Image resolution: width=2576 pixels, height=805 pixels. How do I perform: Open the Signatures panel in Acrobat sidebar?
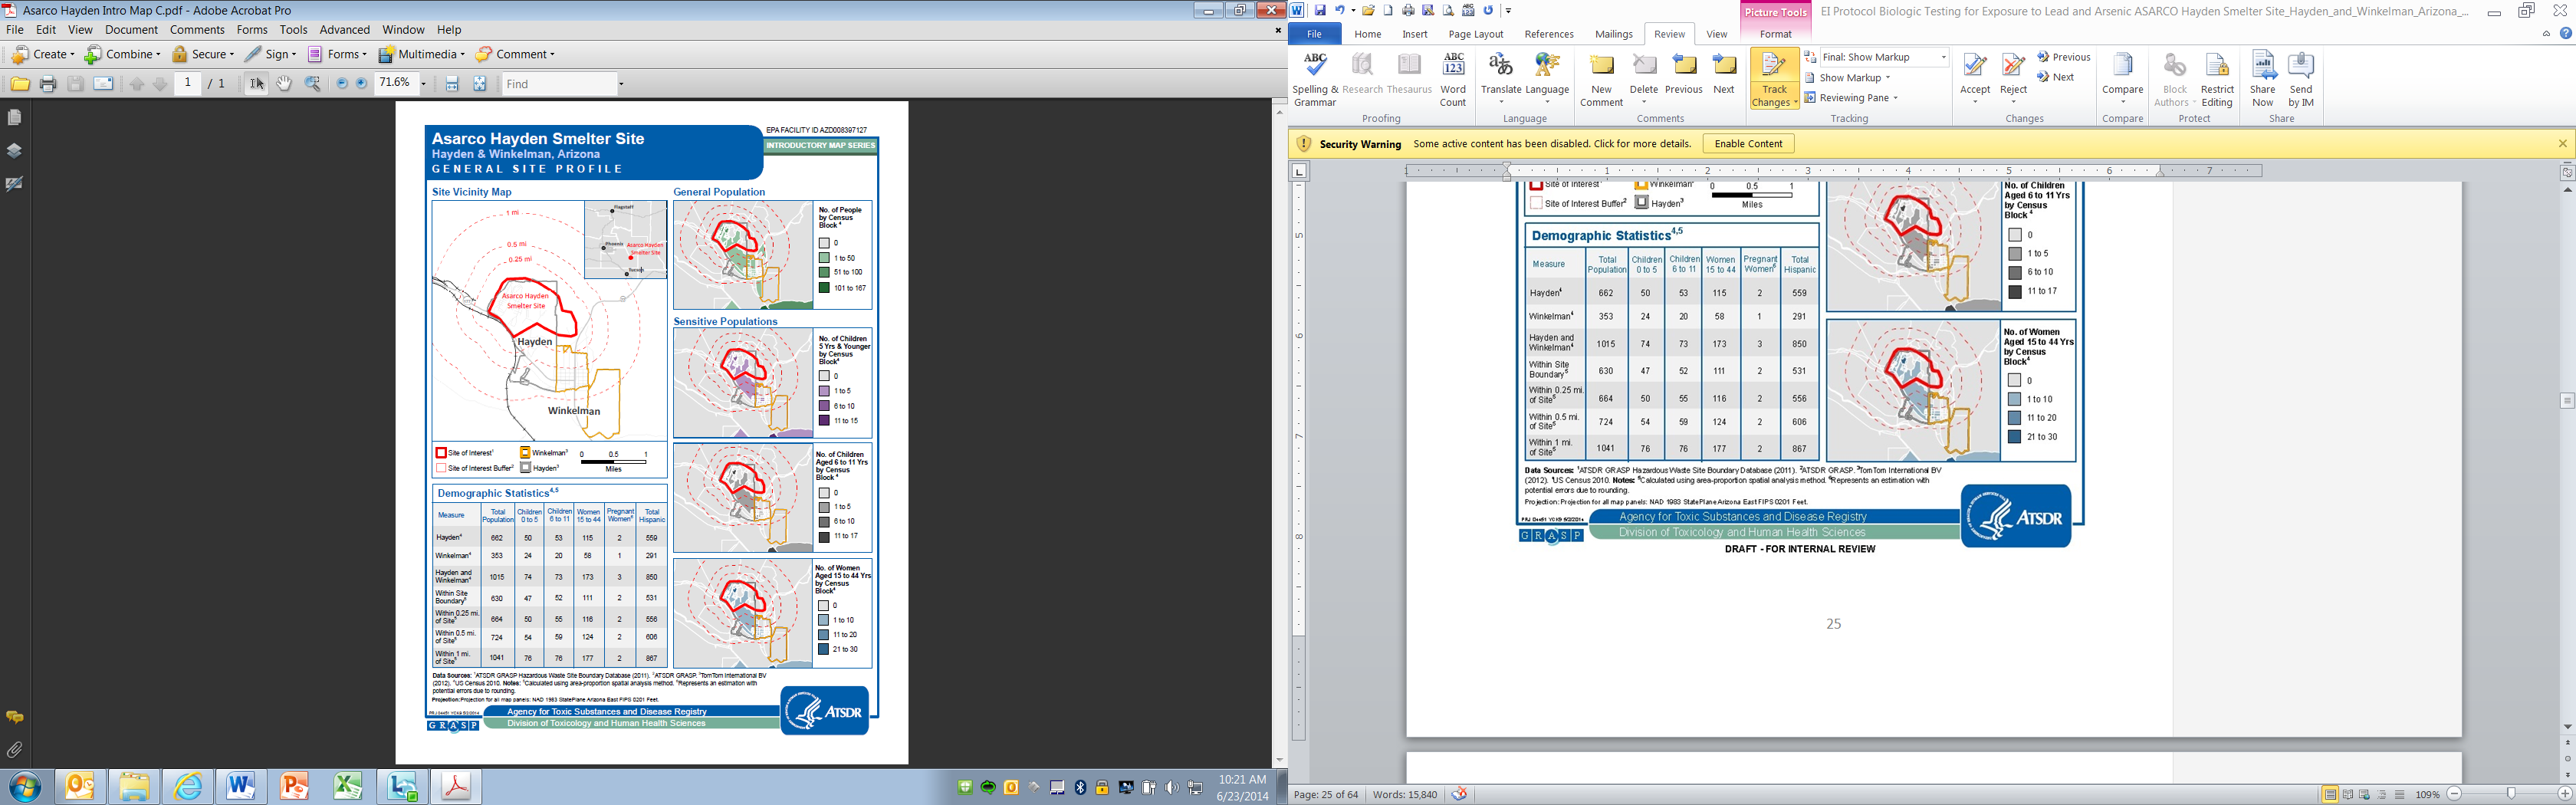pos(15,184)
